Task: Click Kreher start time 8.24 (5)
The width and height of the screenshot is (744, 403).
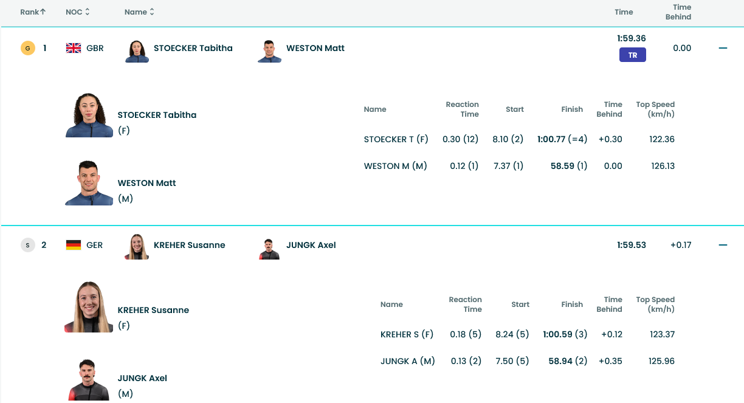Action: [x=512, y=334]
